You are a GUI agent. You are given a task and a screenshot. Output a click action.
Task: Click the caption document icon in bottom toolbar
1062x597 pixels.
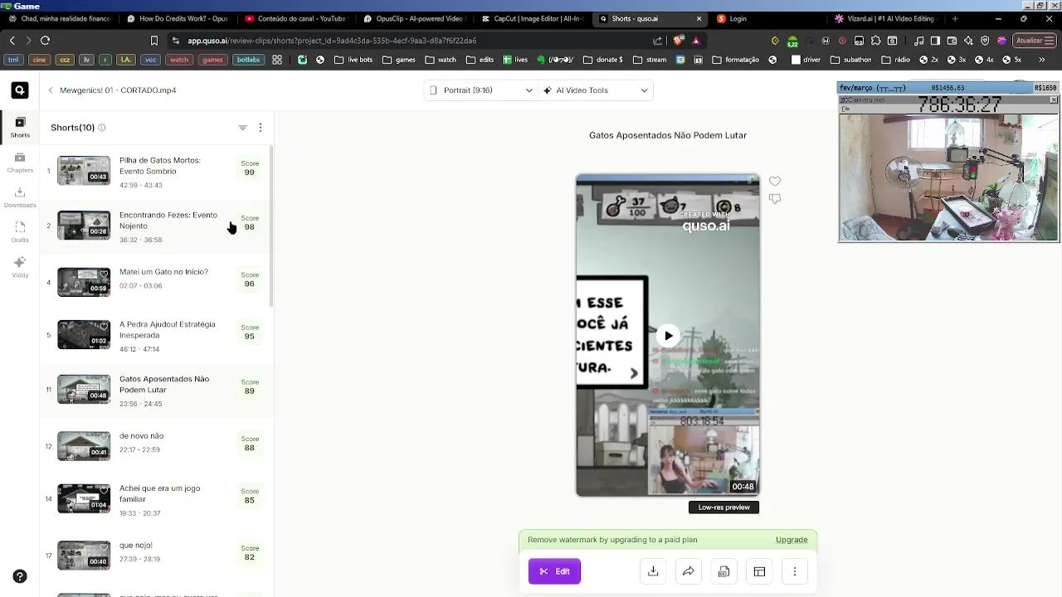pyautogui.click(x=723, y=571)
